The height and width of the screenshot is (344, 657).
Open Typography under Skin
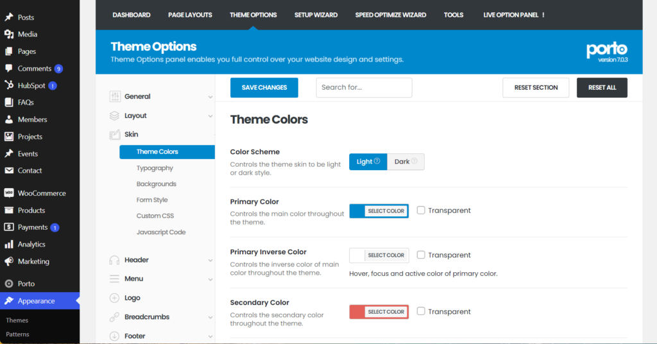pyautogui.click(x=155, y=168)
